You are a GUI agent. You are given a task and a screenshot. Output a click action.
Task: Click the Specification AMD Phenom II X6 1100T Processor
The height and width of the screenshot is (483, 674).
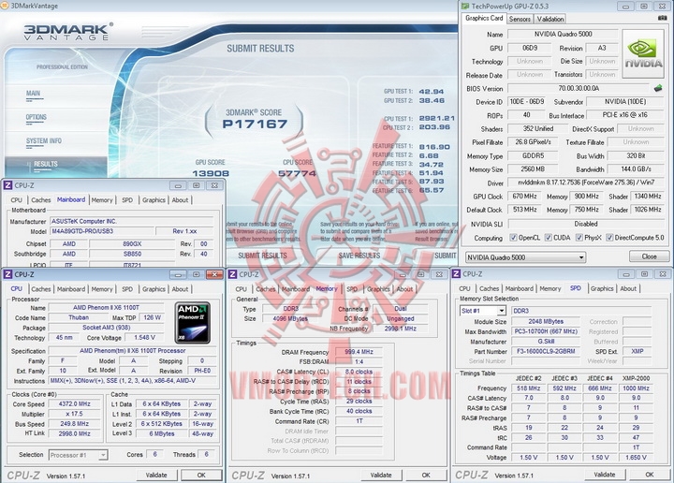tap(133, 351)
